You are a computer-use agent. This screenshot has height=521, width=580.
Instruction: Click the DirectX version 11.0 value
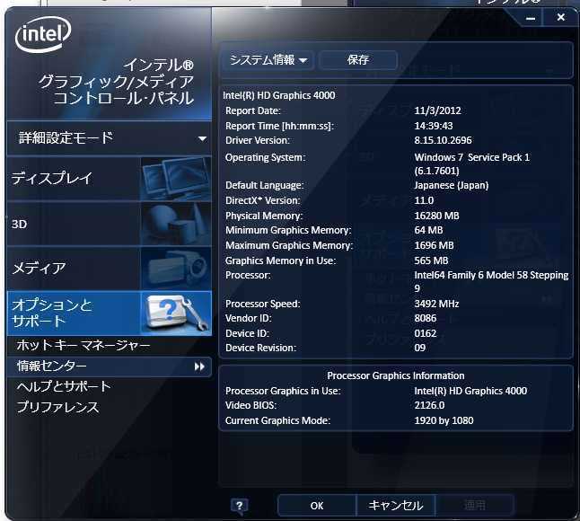(x=424, y=200)
